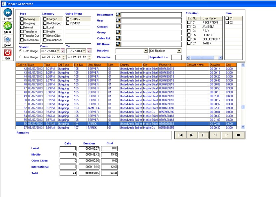Viewport: 276px width, 197px height.
Task: Click the Show report icon
Action: pos(8,13)
